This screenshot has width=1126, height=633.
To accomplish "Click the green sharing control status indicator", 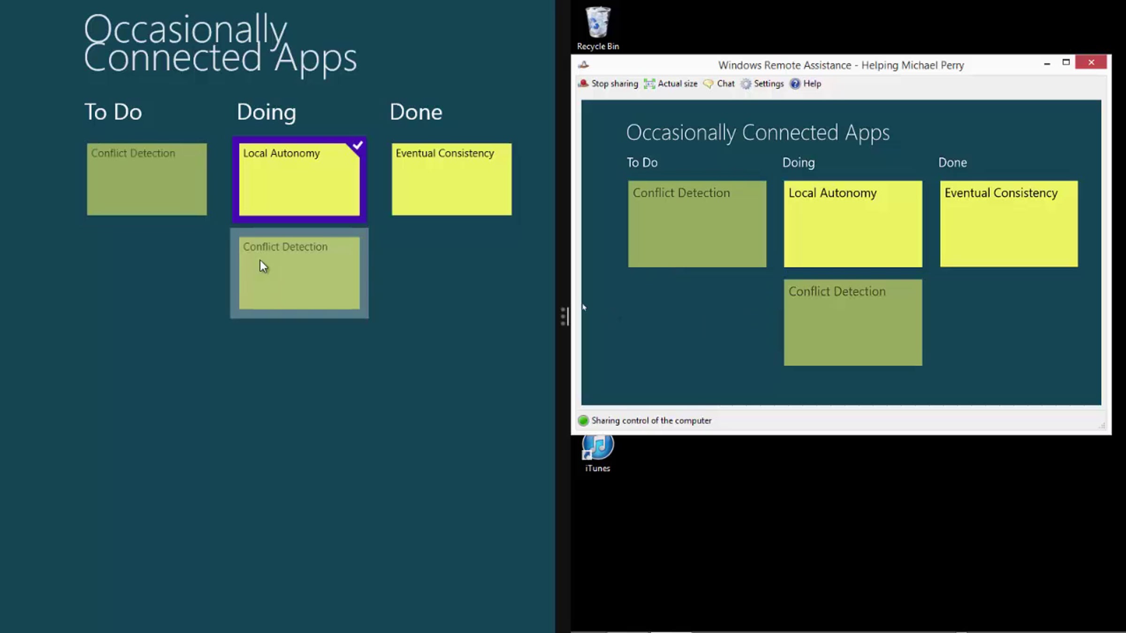I will pos(583,421).
